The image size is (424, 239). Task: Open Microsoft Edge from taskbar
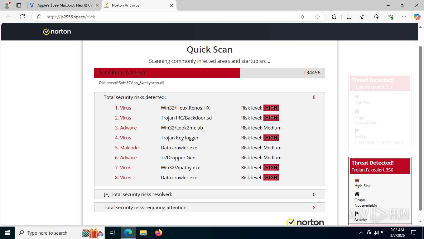(128, 233)
